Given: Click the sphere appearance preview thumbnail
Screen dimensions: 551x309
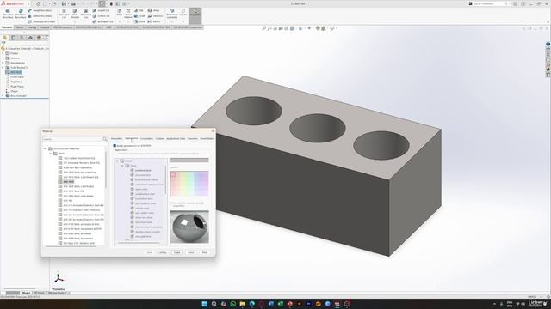Looking at the screenshot, I should coord(189,227).
